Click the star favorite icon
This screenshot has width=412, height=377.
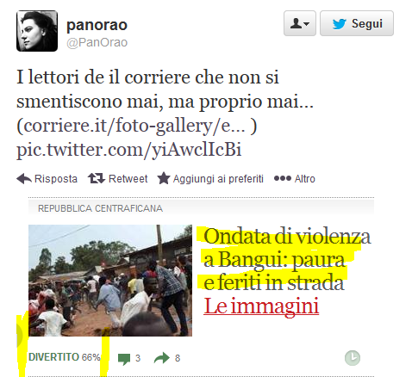coord(164,178)
